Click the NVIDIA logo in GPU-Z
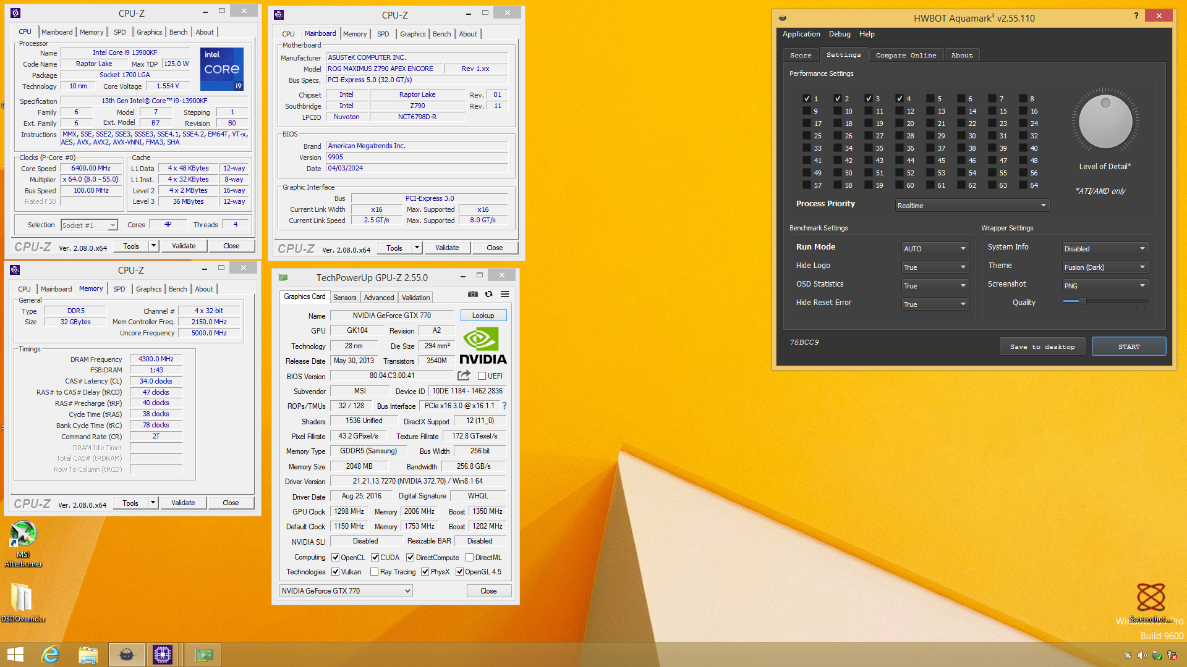This screenshot has width=1187, height=667. click(483, 346)
